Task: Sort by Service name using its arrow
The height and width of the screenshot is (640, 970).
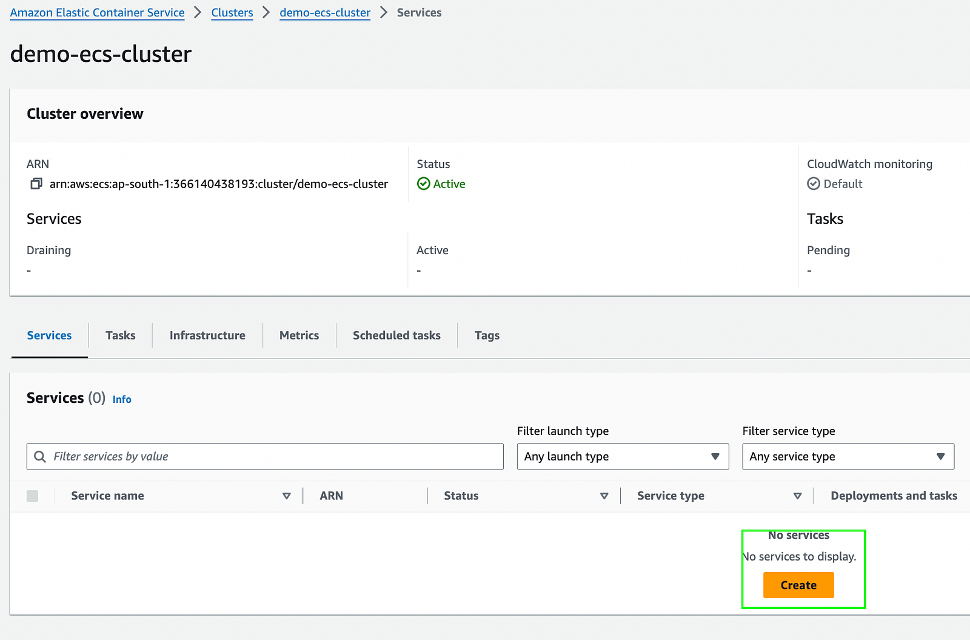Action: [287, 496]
